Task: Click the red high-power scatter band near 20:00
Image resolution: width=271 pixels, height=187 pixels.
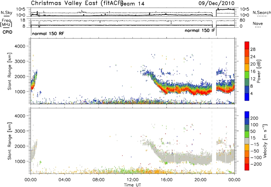Action: 201,92
